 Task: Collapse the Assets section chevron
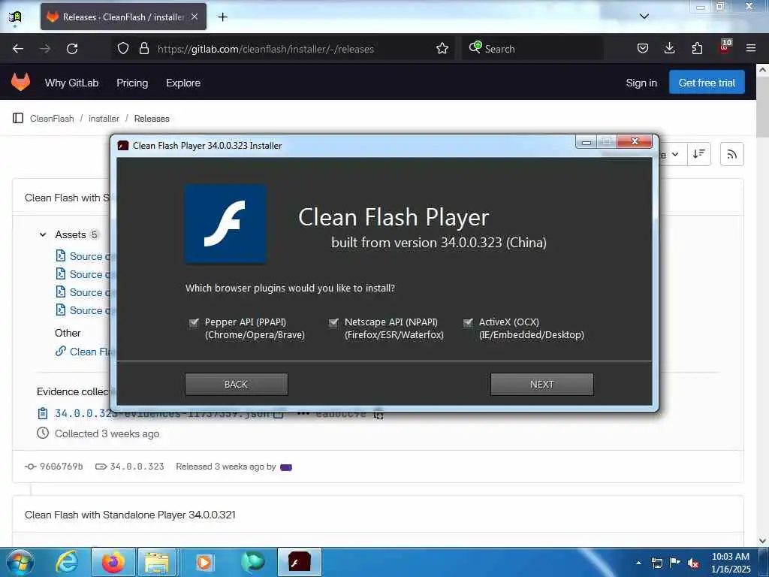point(43,235)
